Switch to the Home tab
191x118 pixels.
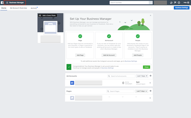tap(4, 8)
